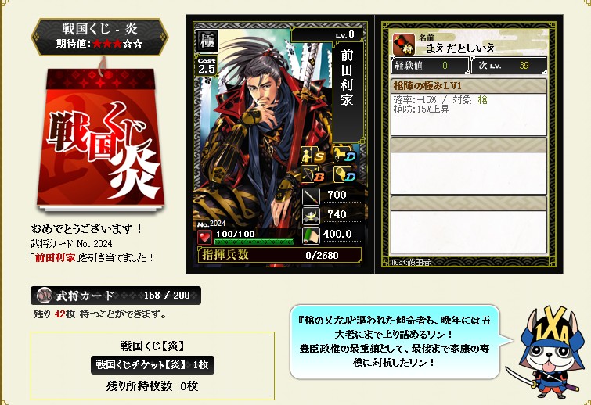Click the spear infantry S rank icon

click(x=314, y=155)
